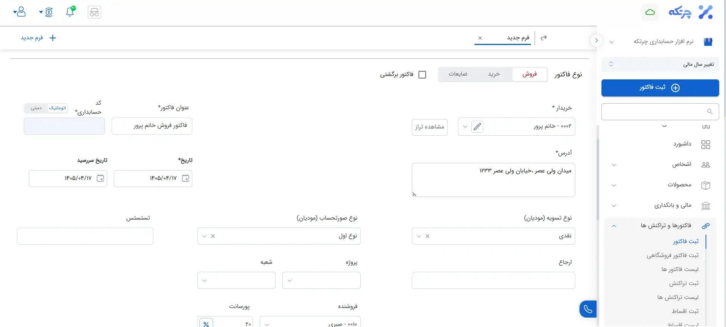Viewport: 726px width, 327px height.
Task: Check the فاکتور برگشتی checkbox
Action: [x=422, y=74]
